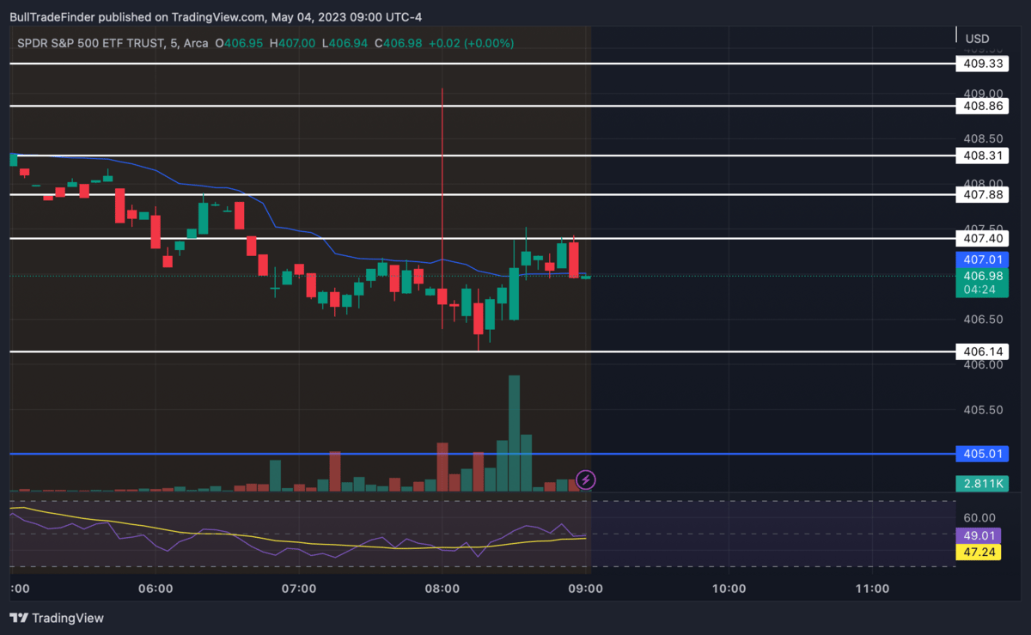Click the 09:00 time axis label
The height and width of the screenshot is (635, 1031).
point(585,589)
